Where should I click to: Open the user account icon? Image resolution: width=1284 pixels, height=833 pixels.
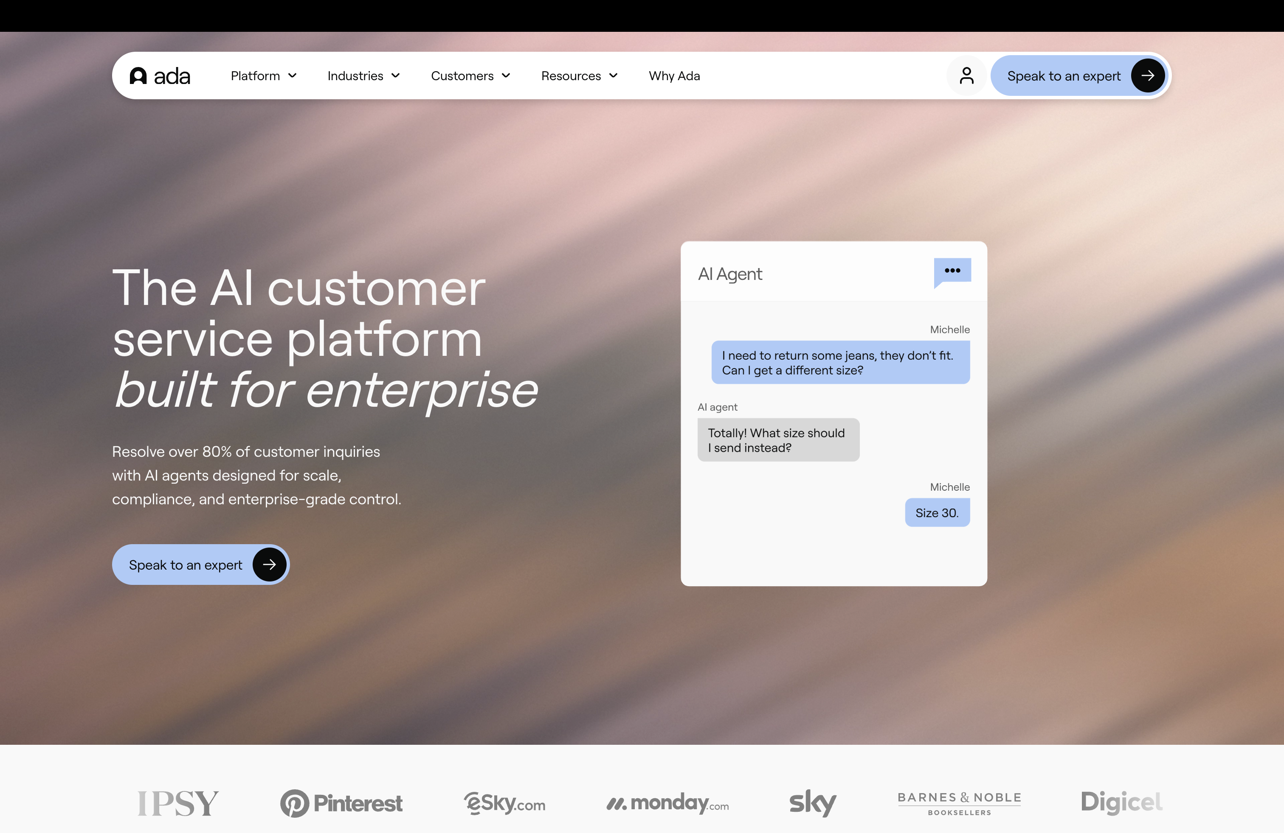(x=966, y=75)
